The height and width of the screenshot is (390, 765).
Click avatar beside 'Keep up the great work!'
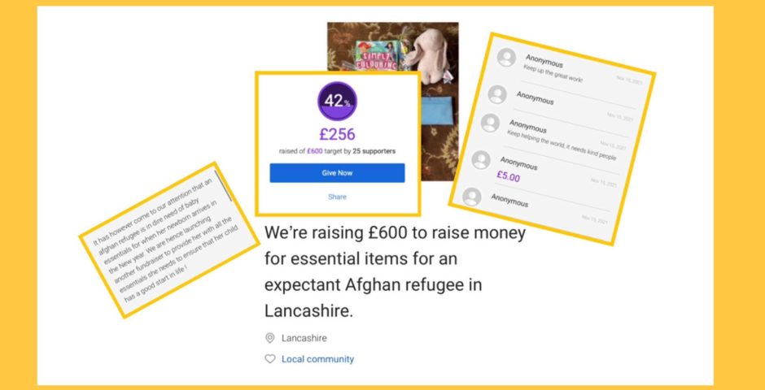tap(506, 58)
